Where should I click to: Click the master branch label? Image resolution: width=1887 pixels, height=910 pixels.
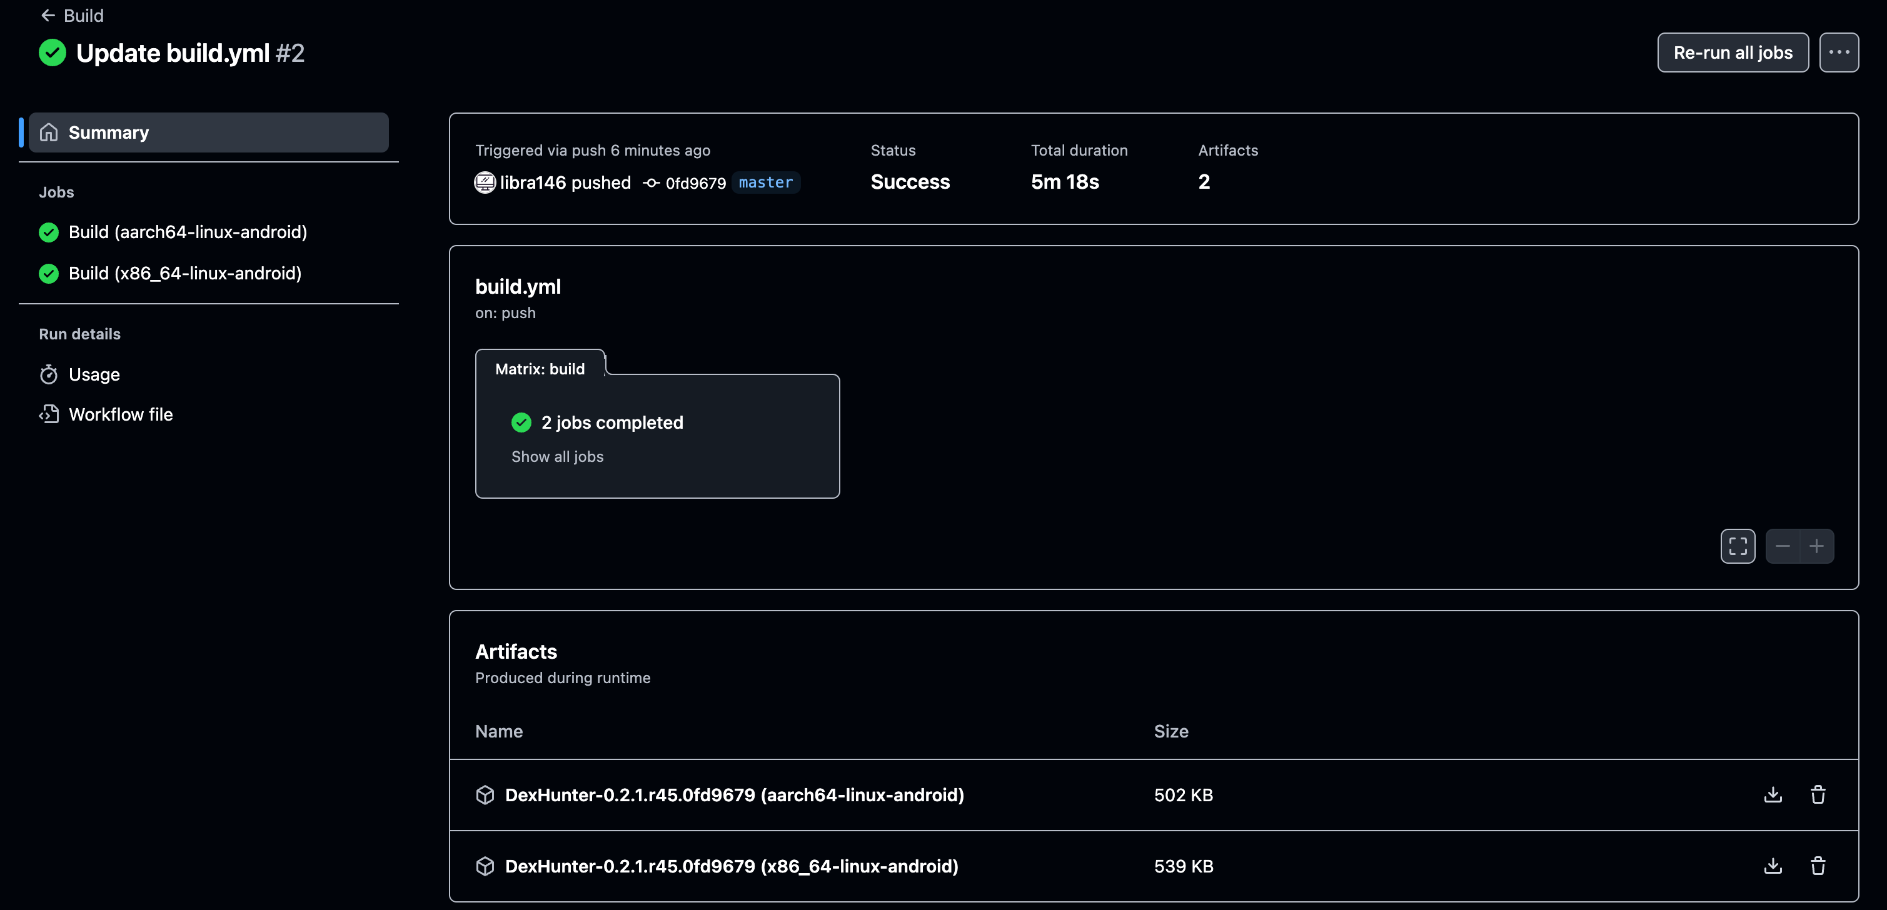tap(765, 182)
